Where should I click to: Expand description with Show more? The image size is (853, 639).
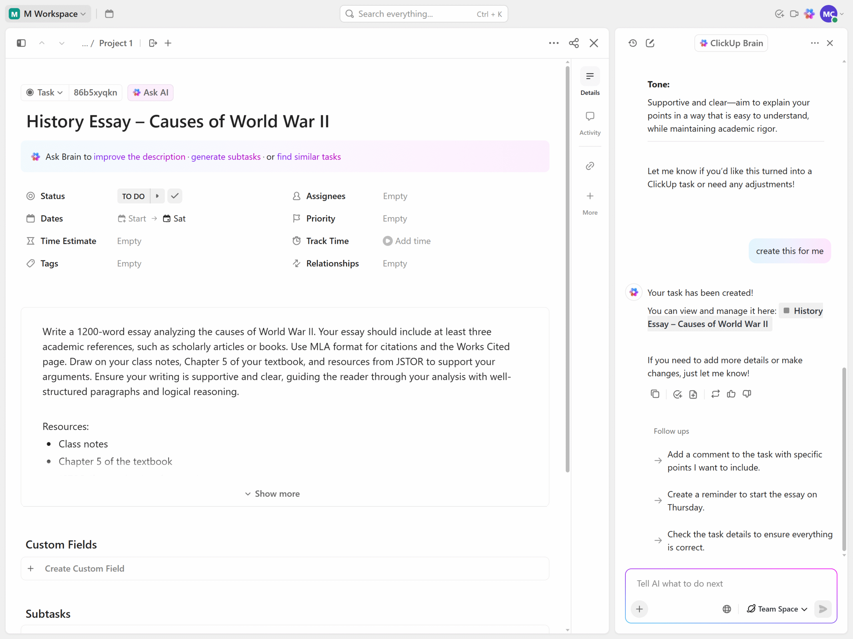coord(273,494)
